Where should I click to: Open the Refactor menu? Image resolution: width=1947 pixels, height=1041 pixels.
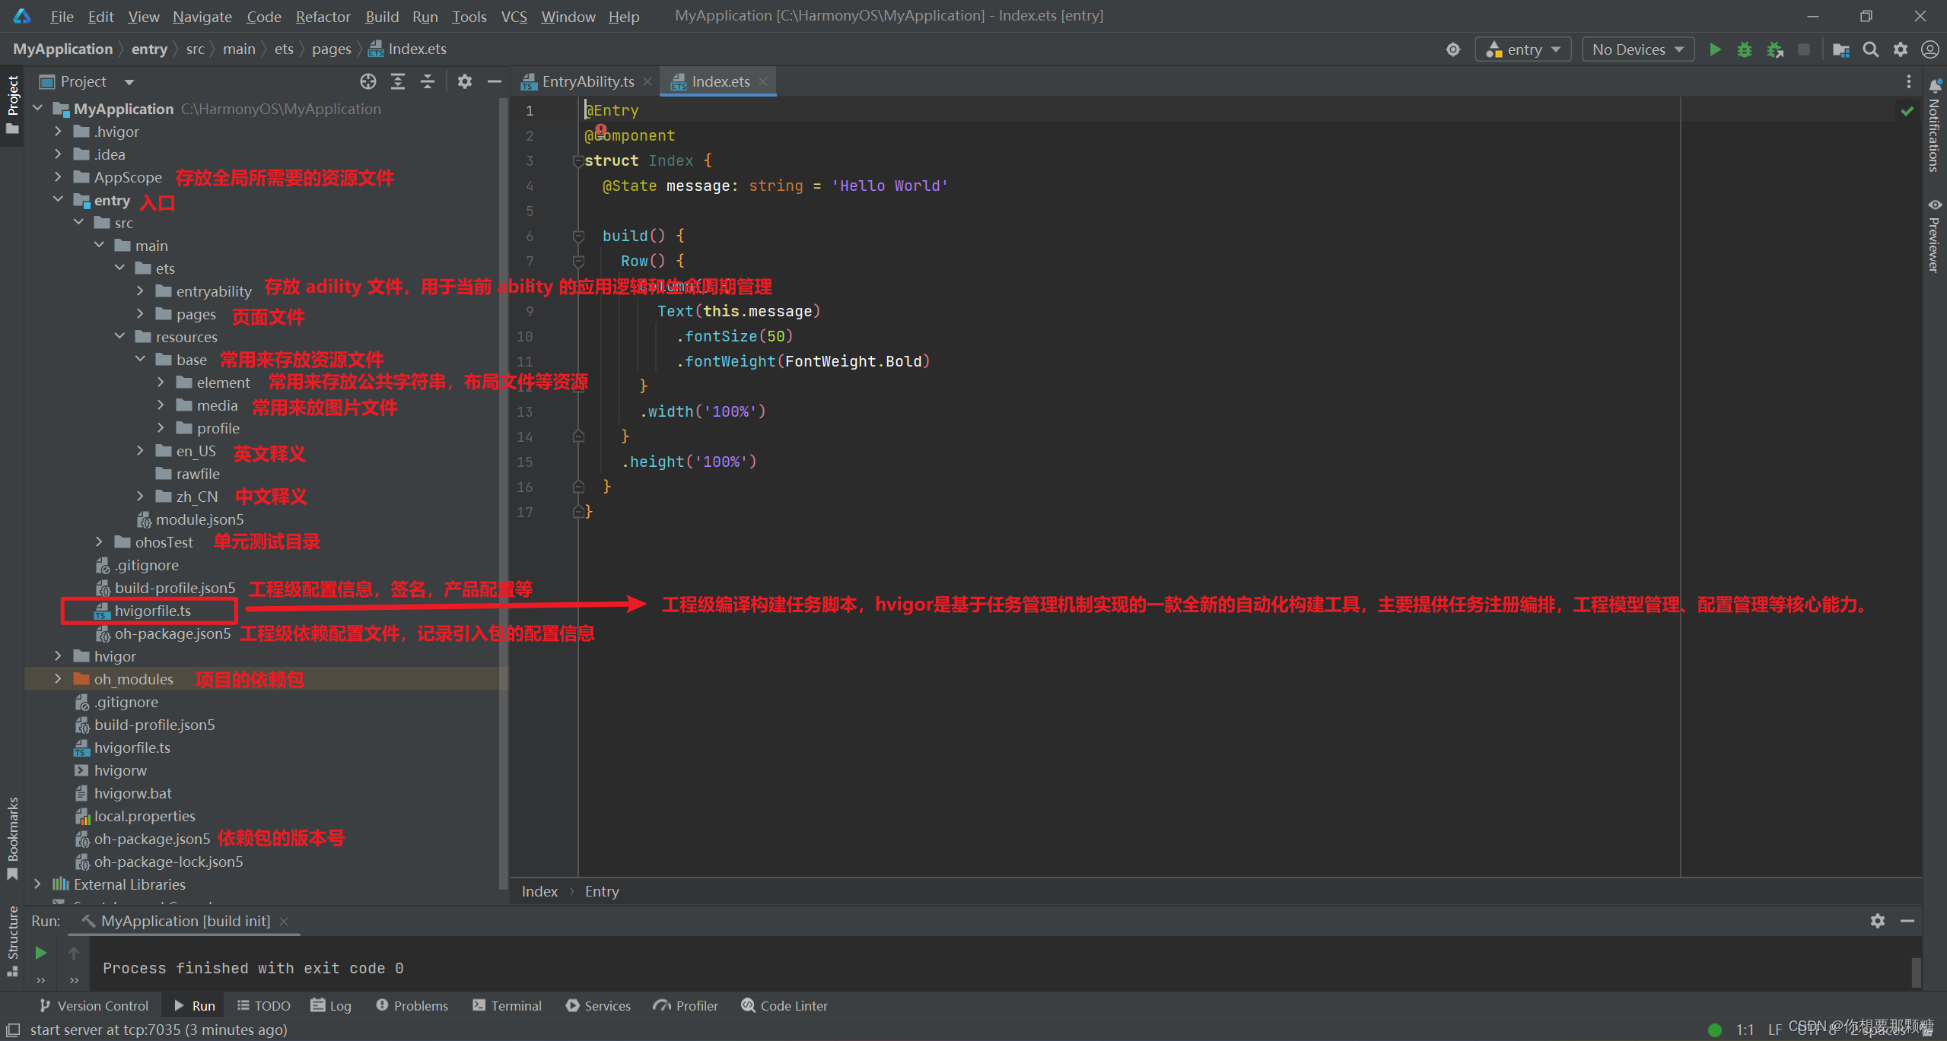pyautogui.click(x=323, y=16)
